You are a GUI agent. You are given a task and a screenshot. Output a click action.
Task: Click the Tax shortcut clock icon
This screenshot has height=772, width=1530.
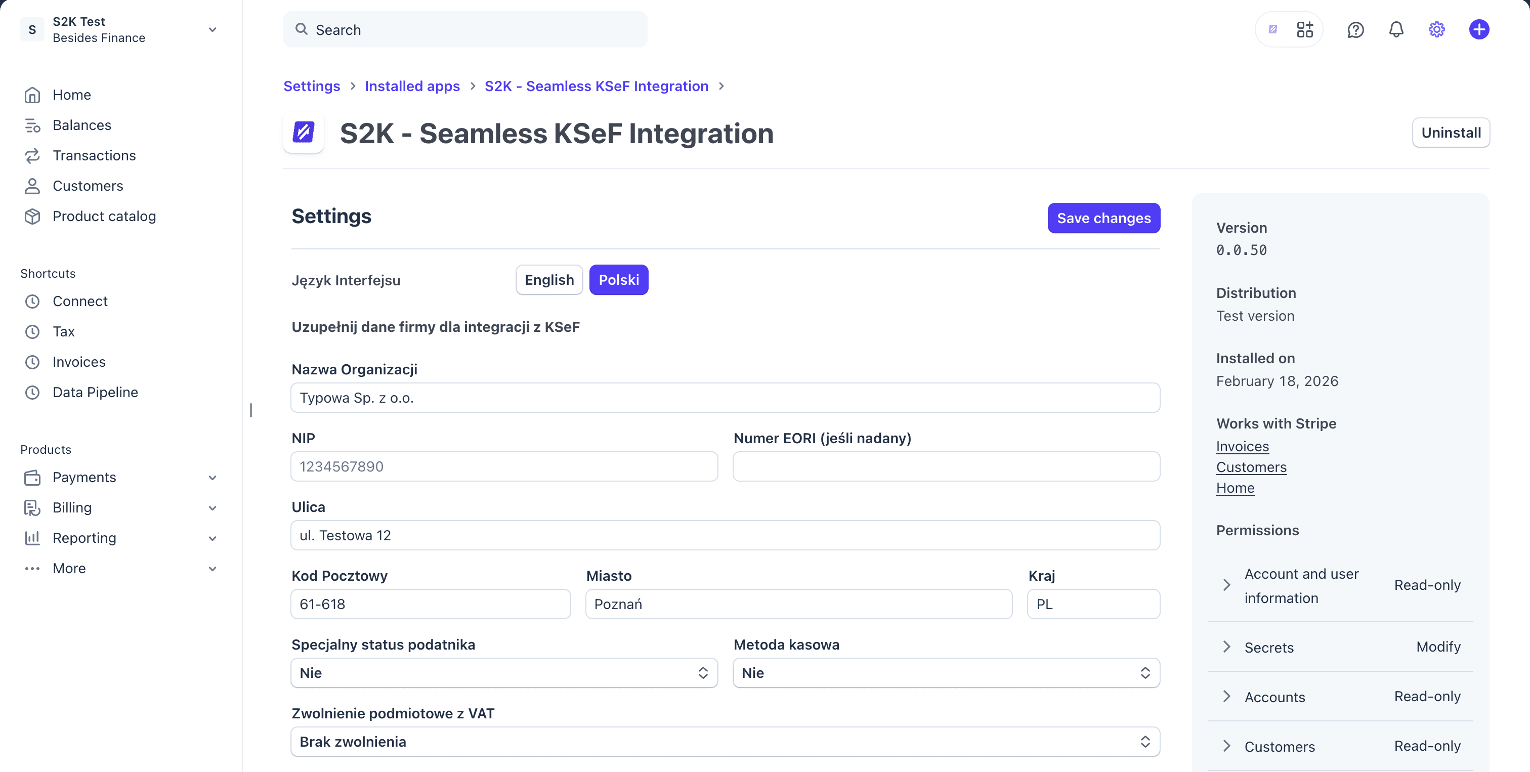[x=32, y=331]
